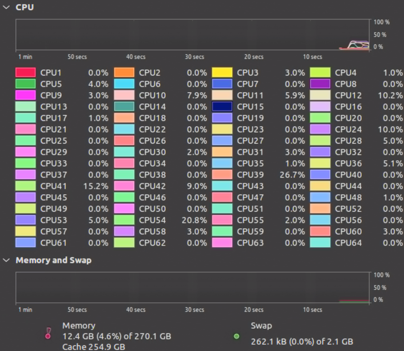
Task: Click the CPU section heading text
Action: pos(25,7)
